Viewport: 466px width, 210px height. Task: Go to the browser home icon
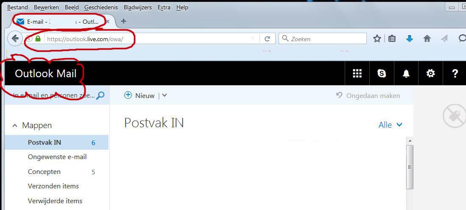click(427, 38)
